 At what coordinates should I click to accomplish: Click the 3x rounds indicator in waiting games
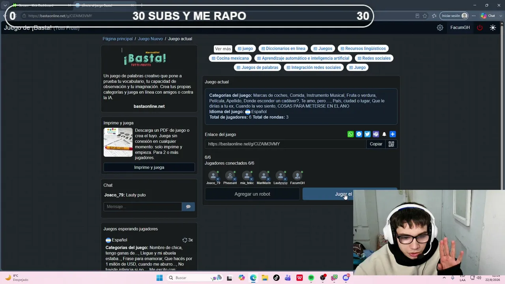tap(188, 240)
